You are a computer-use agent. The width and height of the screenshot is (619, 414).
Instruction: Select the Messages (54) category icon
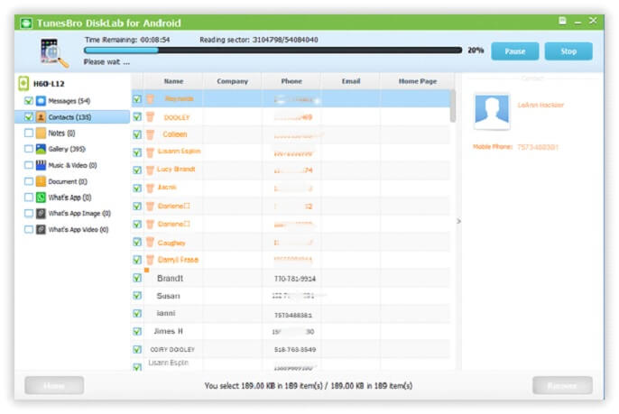(x=42, y=101)
